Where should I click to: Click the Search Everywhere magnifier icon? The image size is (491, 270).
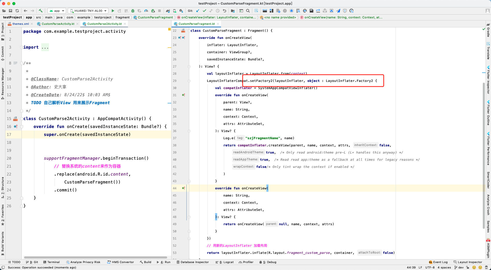248,11
